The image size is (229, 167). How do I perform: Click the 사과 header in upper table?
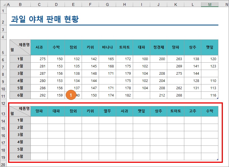(x=39, y=47)
